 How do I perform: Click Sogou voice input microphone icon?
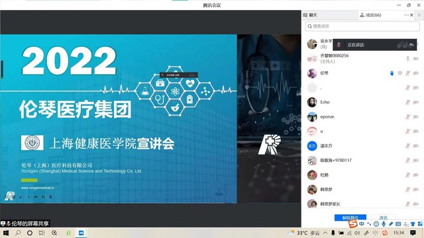(x=384, y=224)
